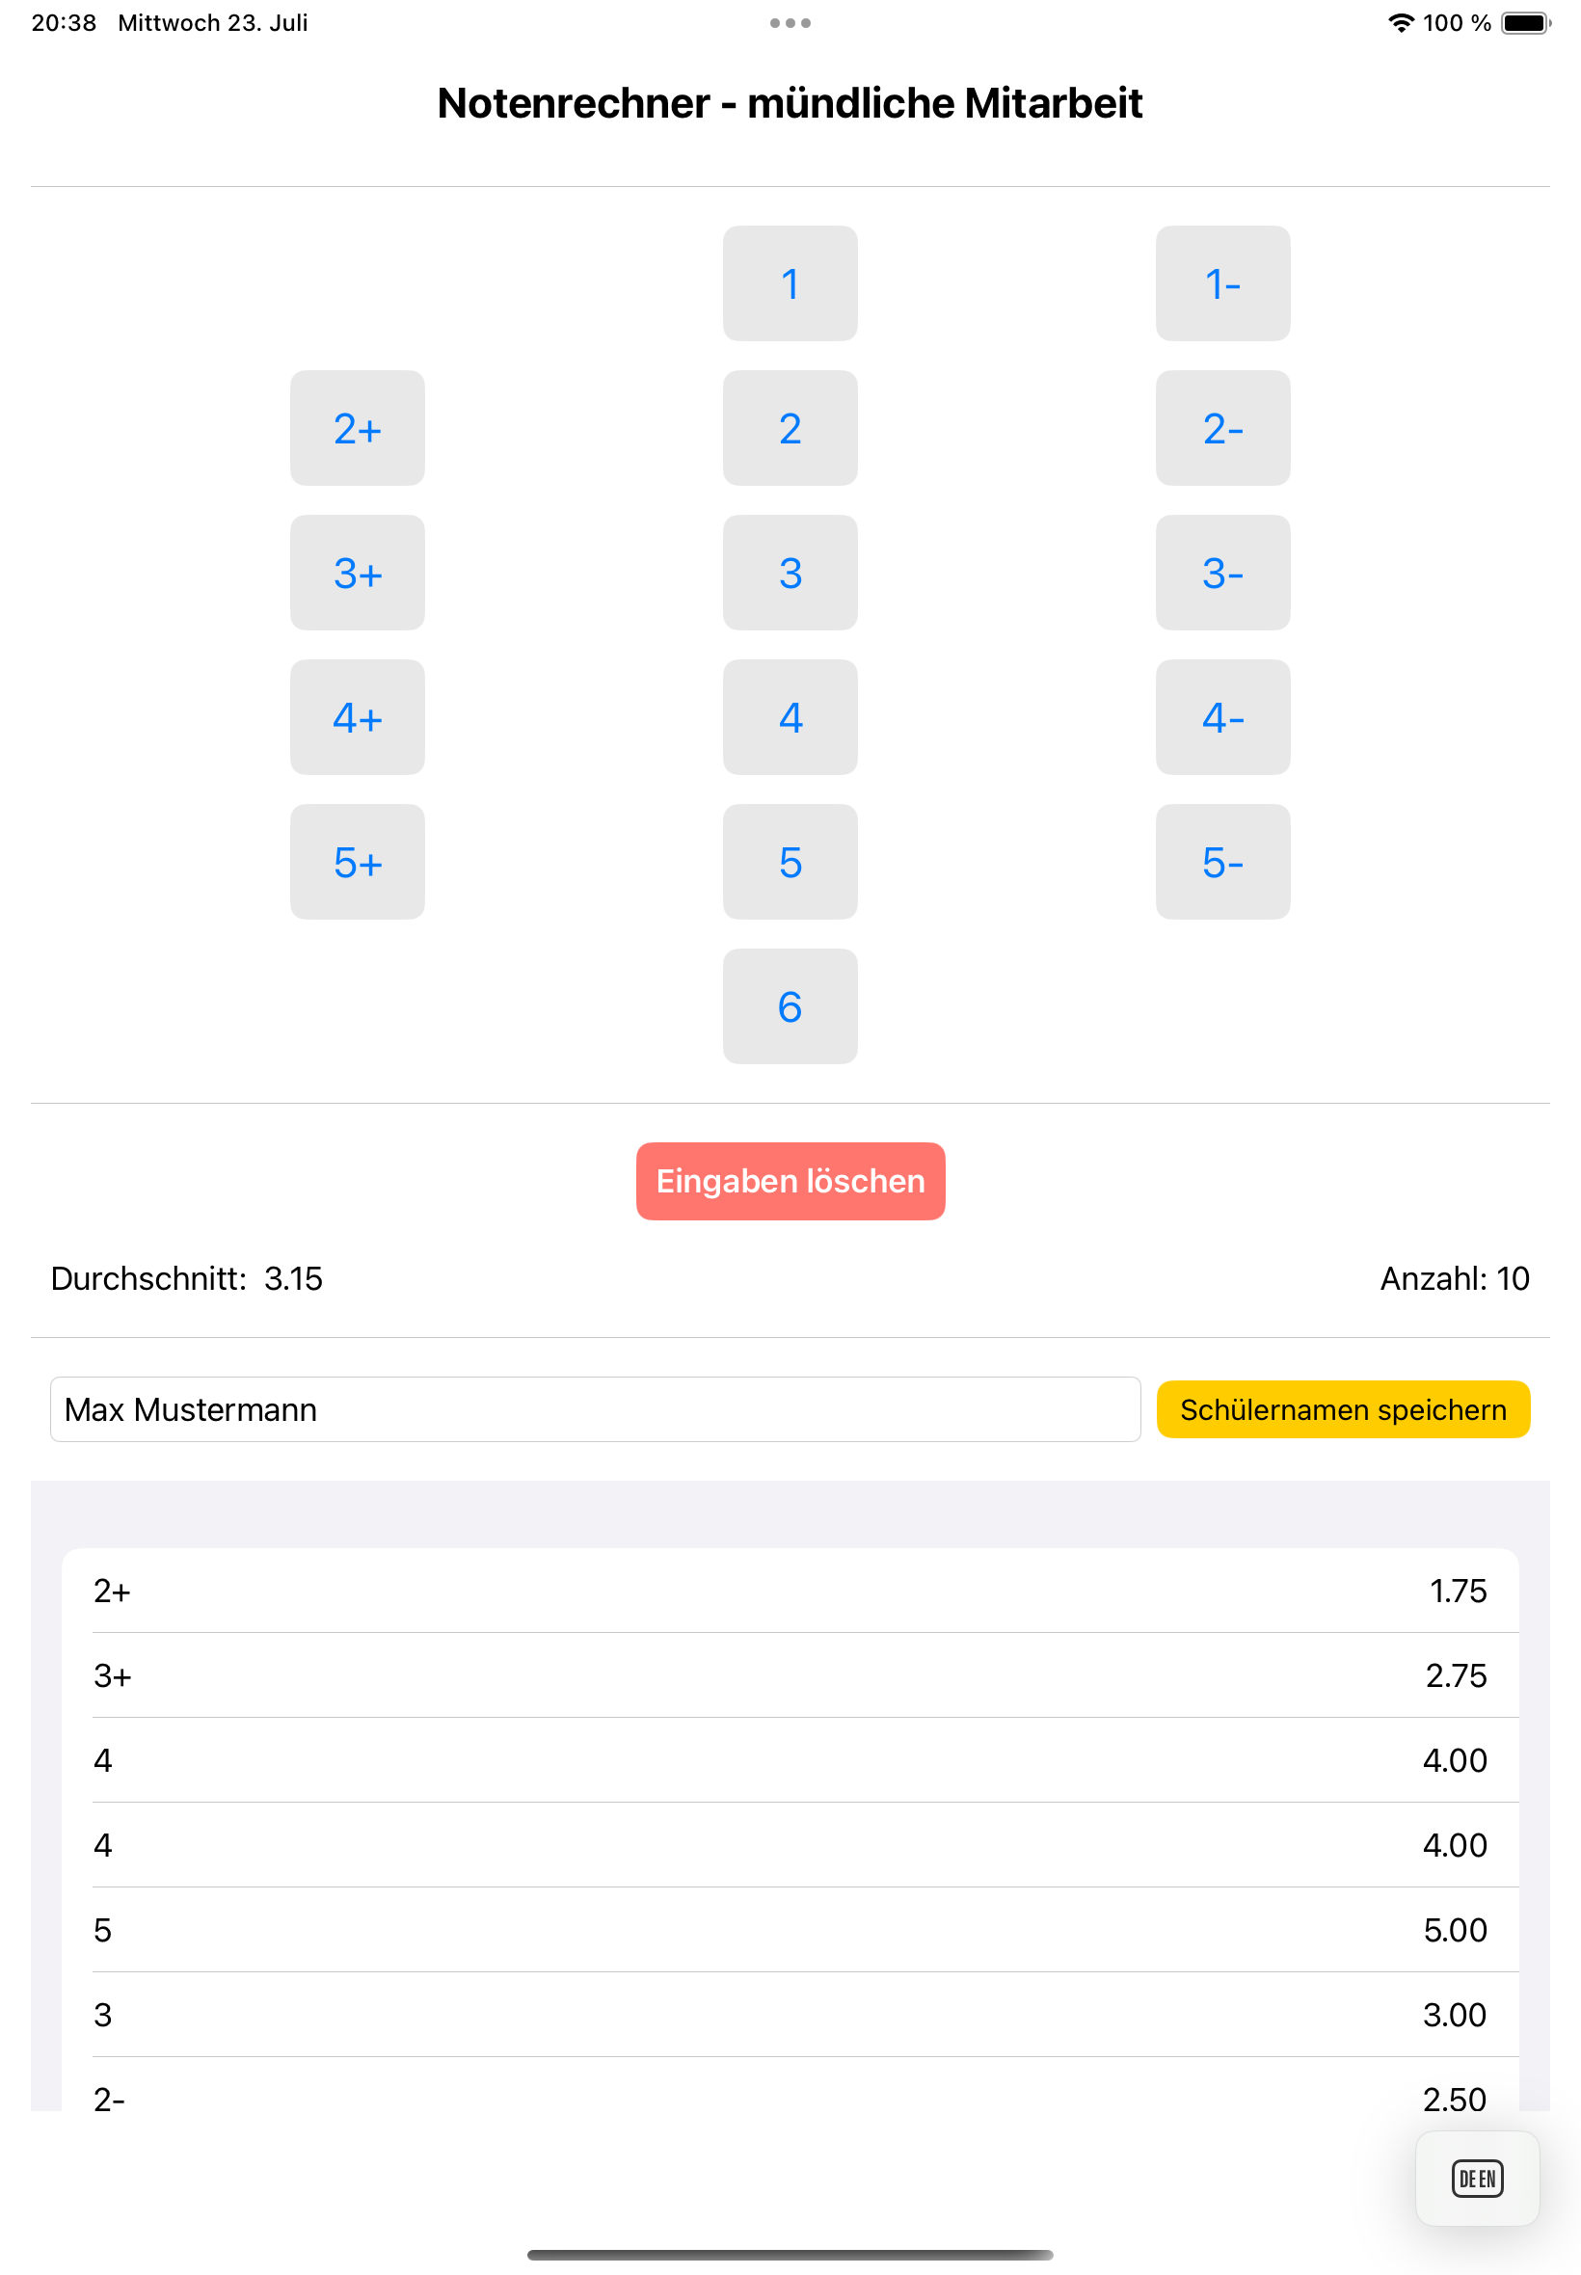Add grade 5
The width and height of the screenshot is (1581, 2275).
[x=790, y=862]
